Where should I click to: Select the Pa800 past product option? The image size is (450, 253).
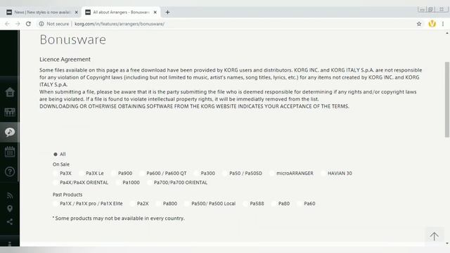tap(158, 204)
